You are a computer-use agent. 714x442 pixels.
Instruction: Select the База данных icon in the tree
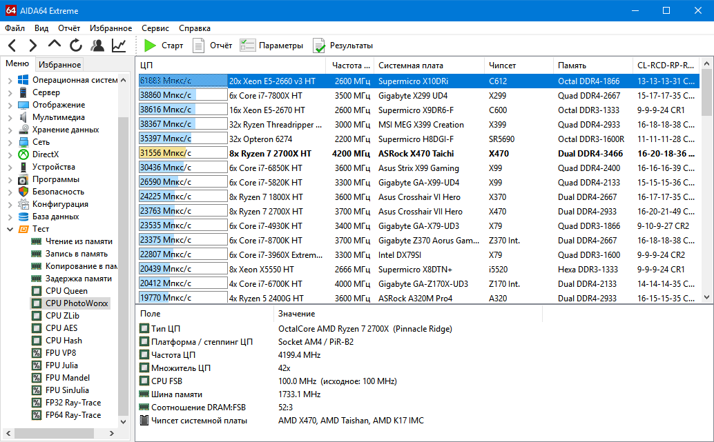pyautogui.click(x=23, y=217)
